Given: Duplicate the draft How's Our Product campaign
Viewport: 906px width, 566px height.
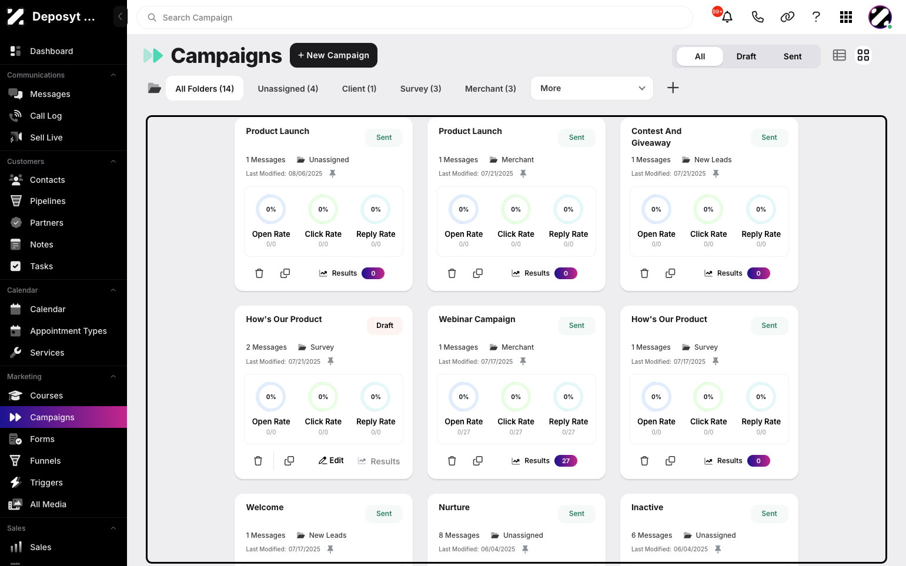Looking at the screenshot, I should [289, 461].
